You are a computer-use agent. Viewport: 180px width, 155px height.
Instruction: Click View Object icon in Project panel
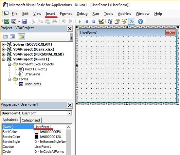pos(12,37)
